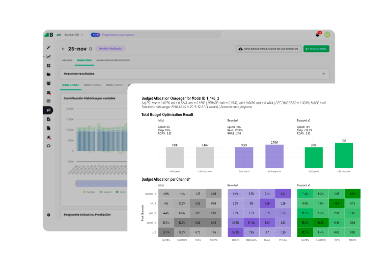Switch to the Archivo tab
The width and height of the screenshot is (378, 261).
67,60
